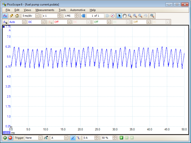Open Channel A Auto range dropdown

tap(24, 22)
